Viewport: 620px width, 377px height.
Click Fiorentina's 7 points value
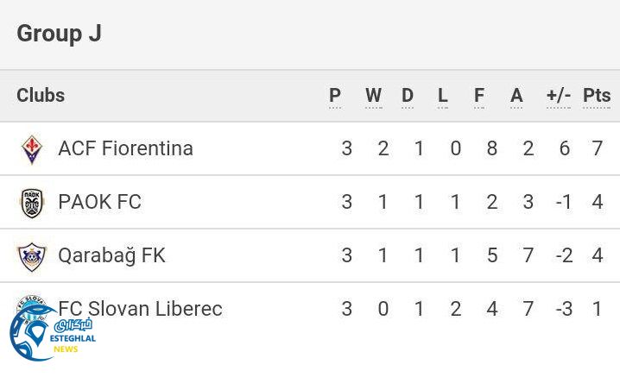tap(597, 148)
